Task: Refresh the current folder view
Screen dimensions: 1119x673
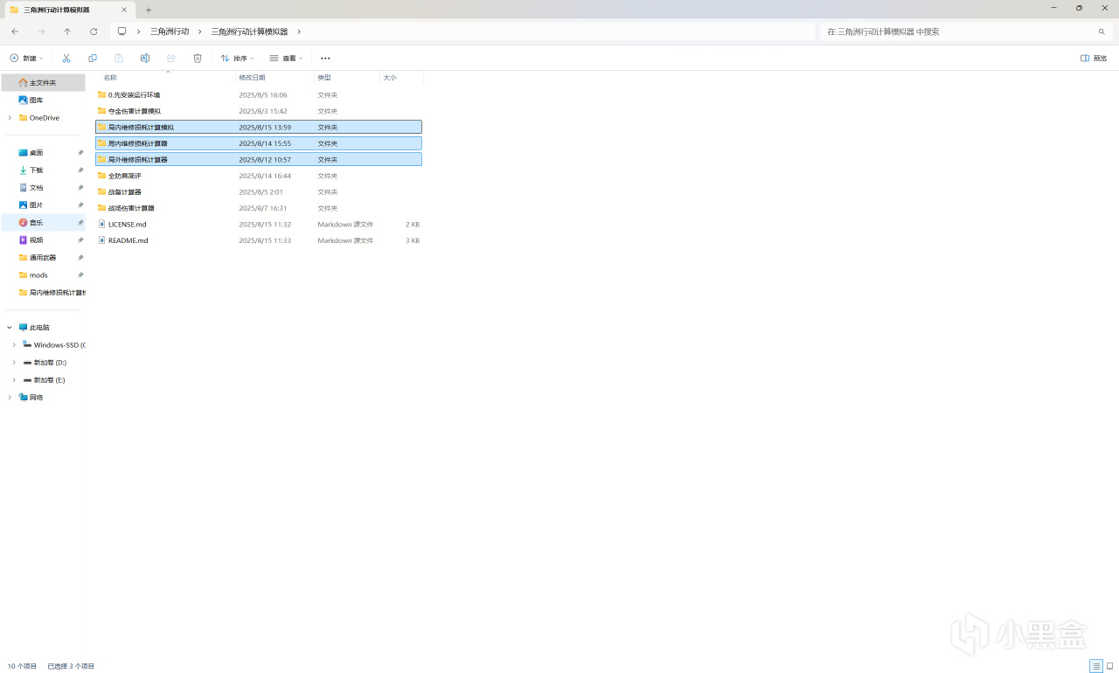Action: (x=94, y=31)
